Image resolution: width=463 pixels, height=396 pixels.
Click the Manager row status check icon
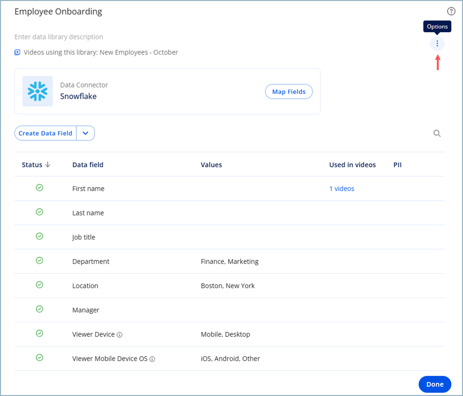39,309
